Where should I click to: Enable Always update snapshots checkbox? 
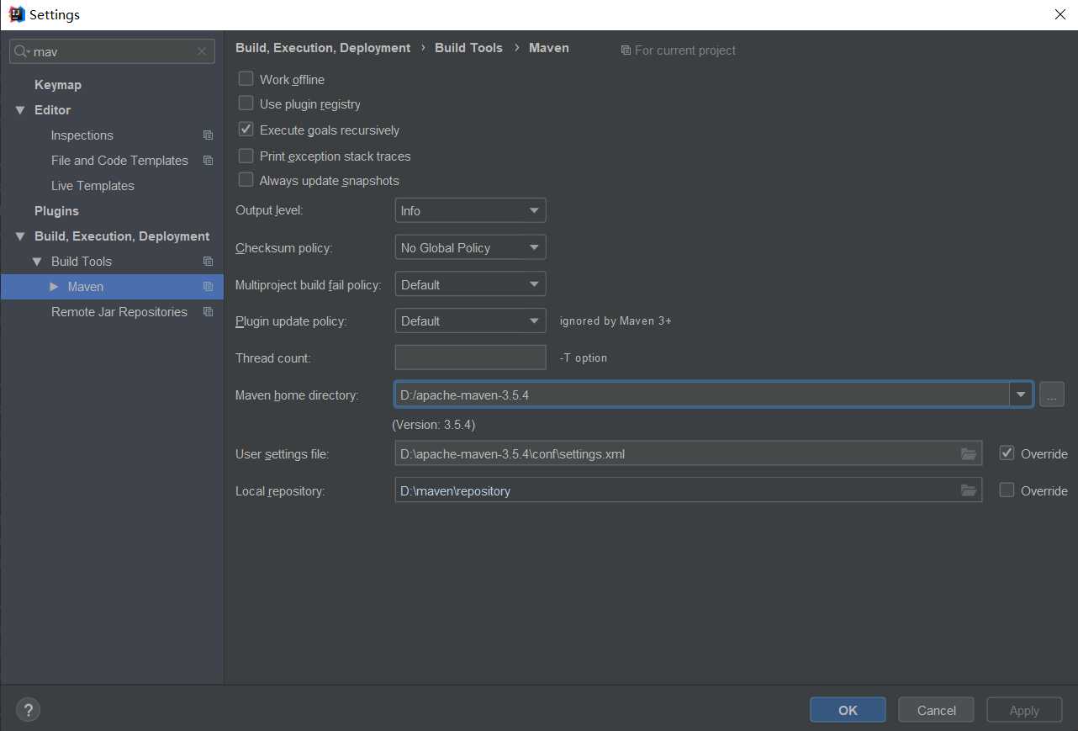[246, 180]
